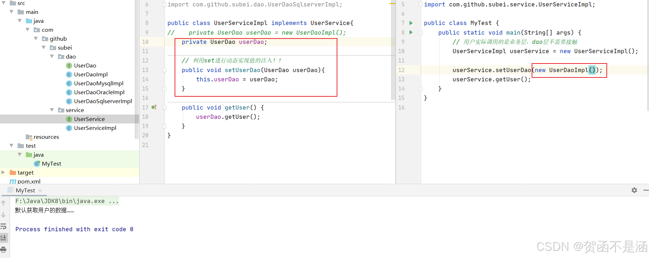
Task: Open MyTest class in test folder
Action: pyautogui.click(x=51, y=163)
